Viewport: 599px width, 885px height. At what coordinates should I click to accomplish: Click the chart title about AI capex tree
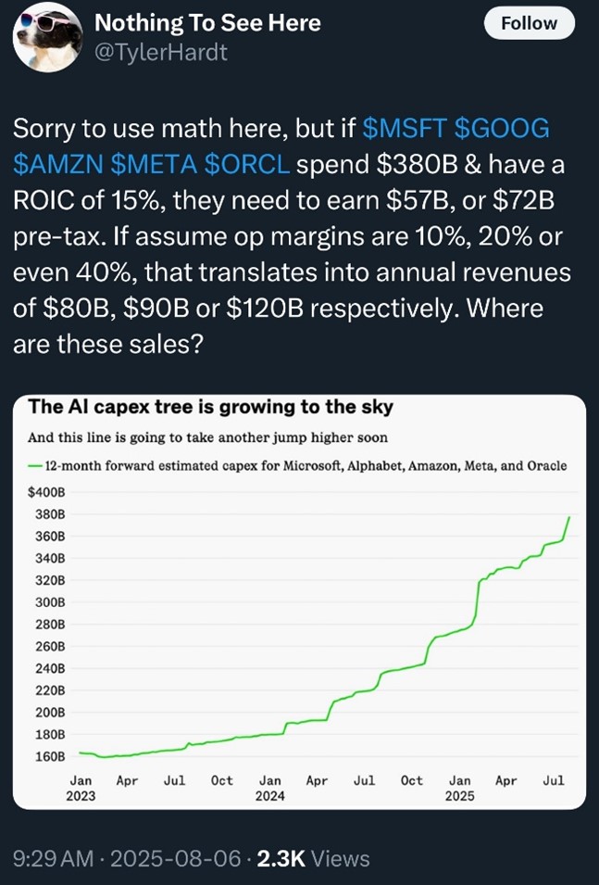pos(210,407)
